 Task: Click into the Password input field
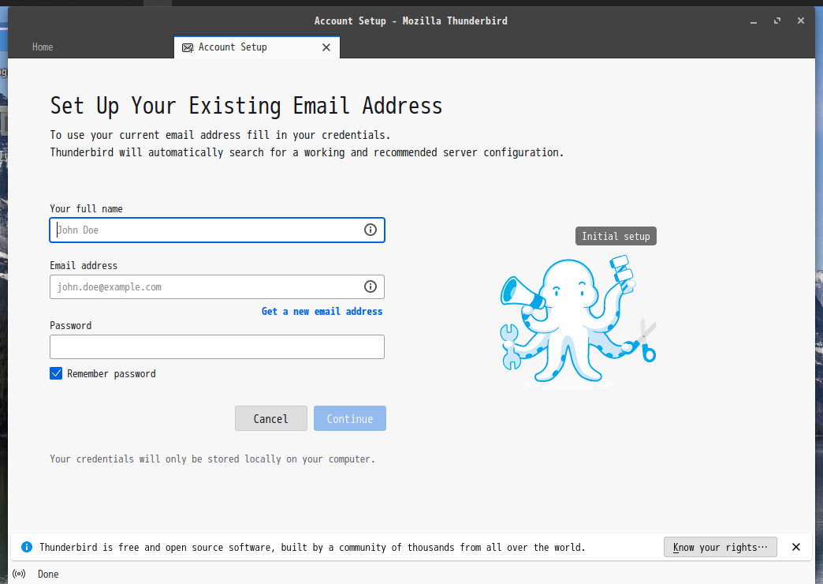tap(218, 347)
